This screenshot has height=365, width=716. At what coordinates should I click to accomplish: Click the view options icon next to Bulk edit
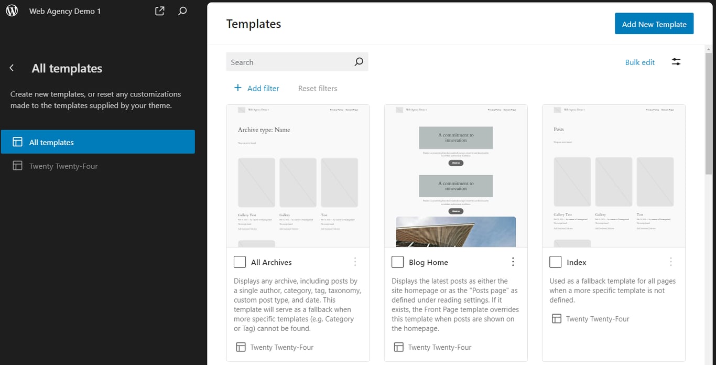(676, 62)
